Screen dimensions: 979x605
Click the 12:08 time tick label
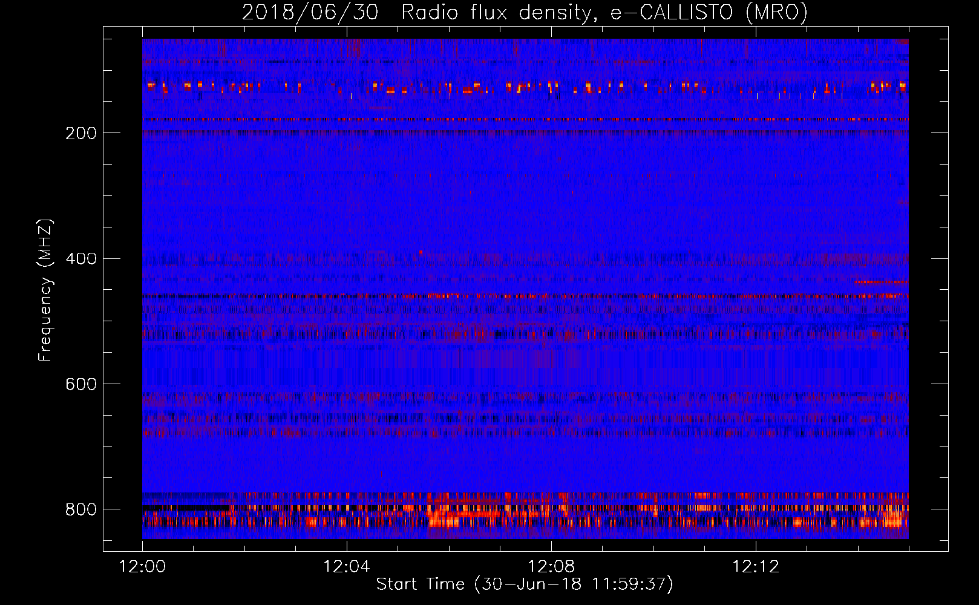point(551,567)
